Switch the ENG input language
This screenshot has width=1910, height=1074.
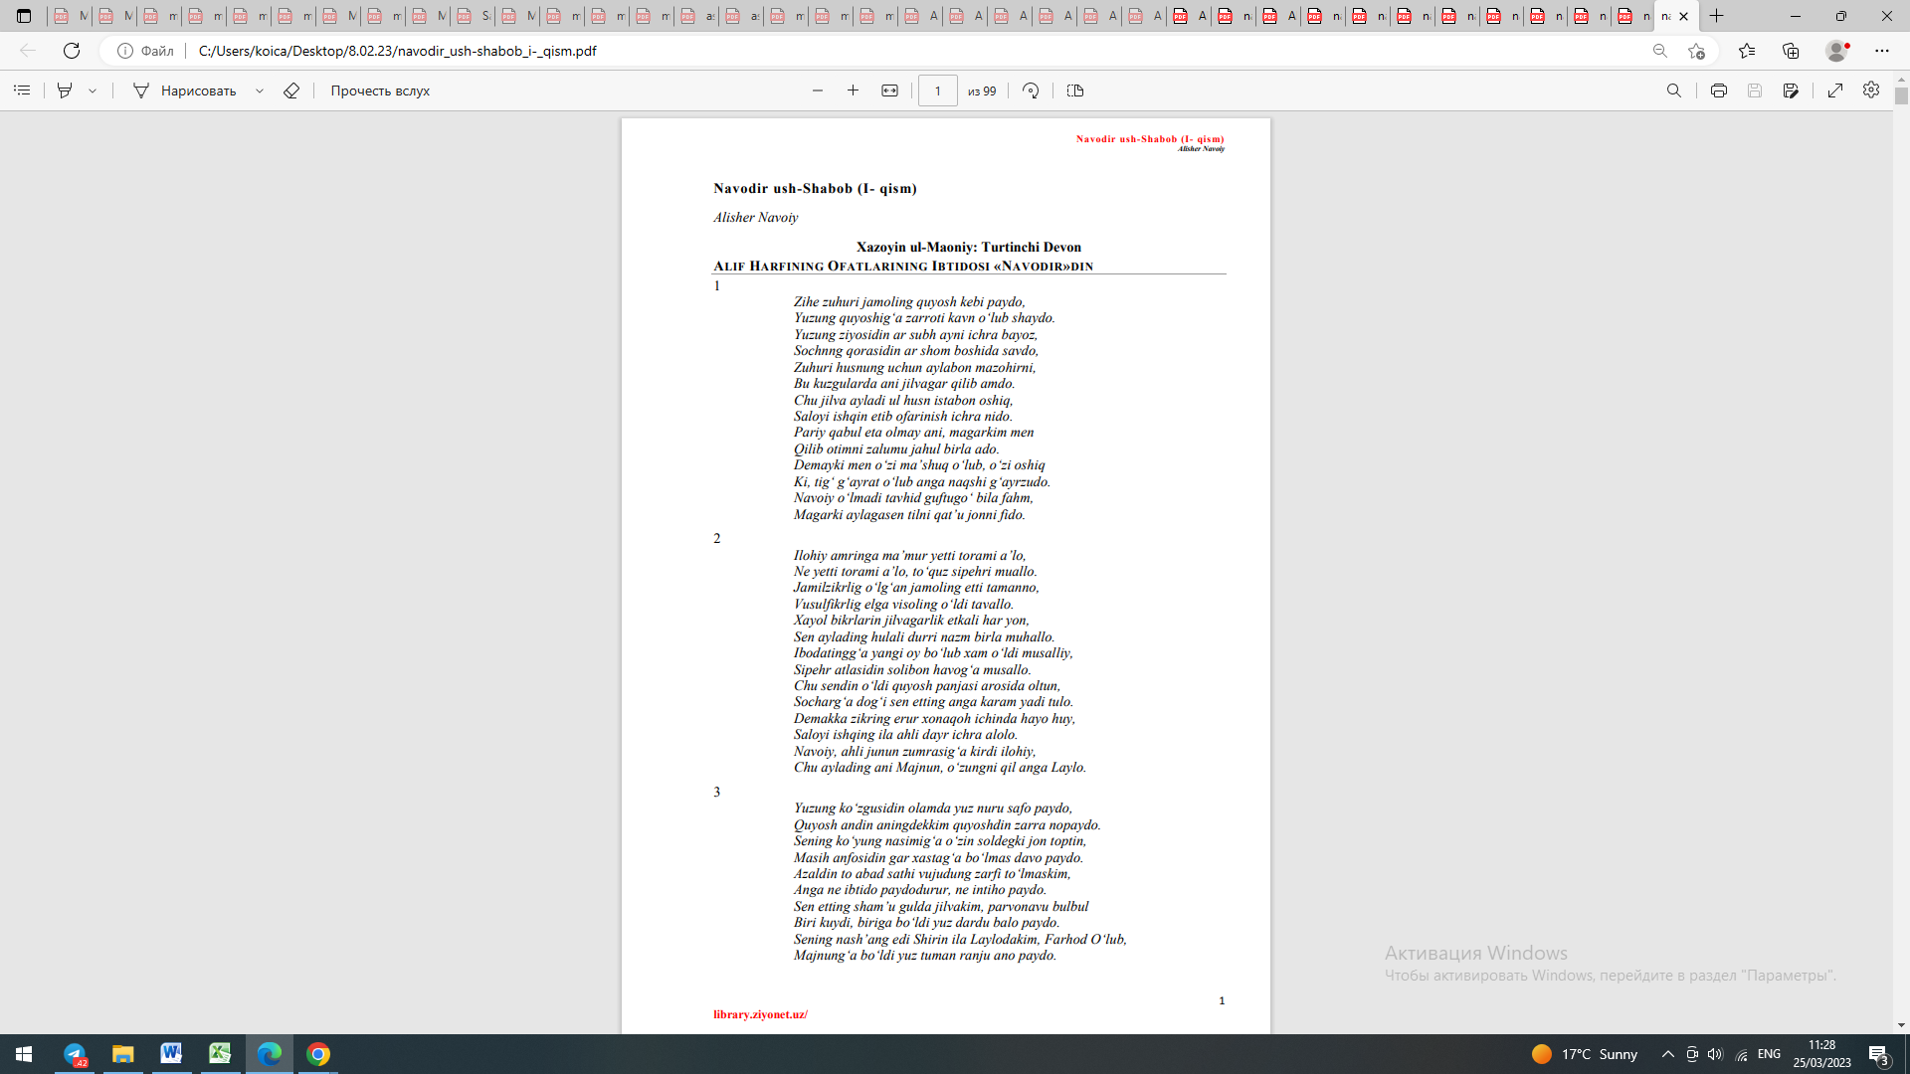(x=1770, y=1054)
